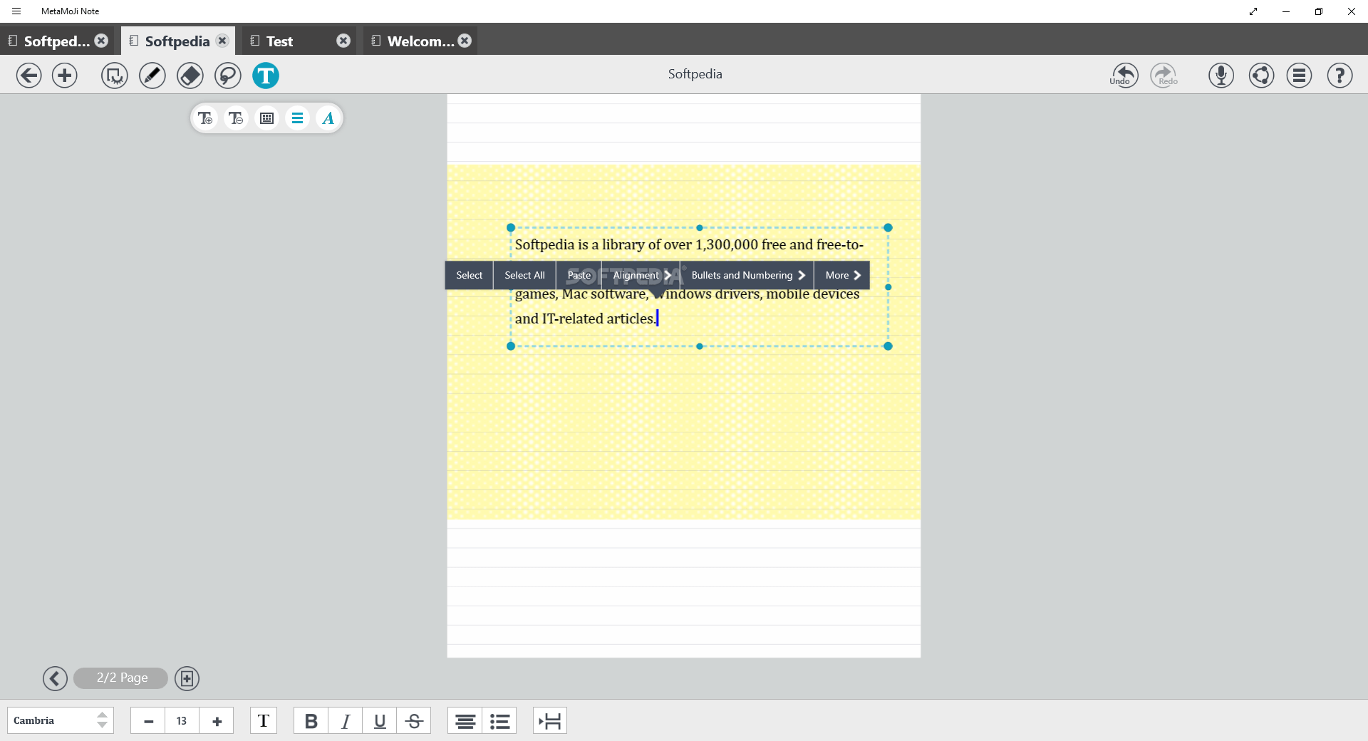Screen dimensions: 1368x741
Task: Select the Pen tool
Action: (152, 76)
